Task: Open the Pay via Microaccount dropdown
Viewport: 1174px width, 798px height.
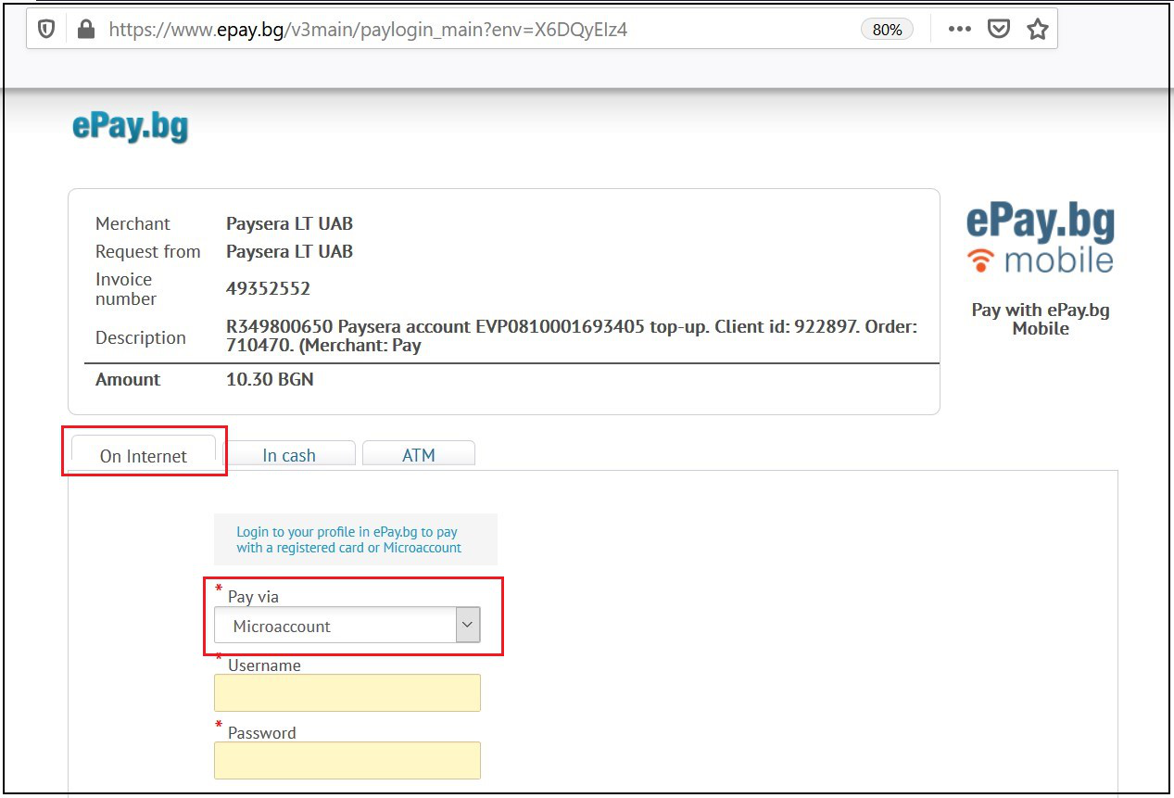Action: [347, 626]
